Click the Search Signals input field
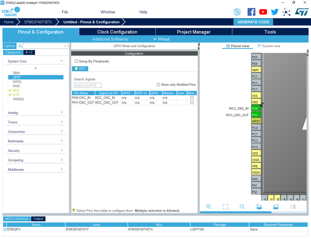Screen dimensions: 311x239 pos(87,85)
